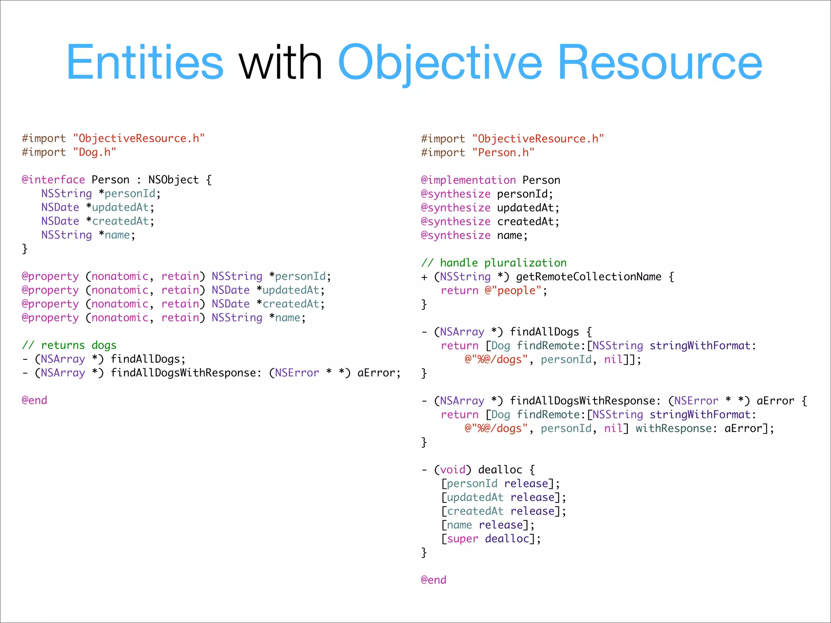Image resolution: width=831 pixels, height=623 pixels.
Task: Click the "- (NSArray *) findAllDogs;" declaration line
Action: [104, 359]
